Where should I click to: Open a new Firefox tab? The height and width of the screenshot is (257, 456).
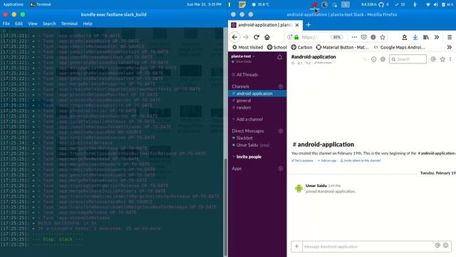[309, 25]
